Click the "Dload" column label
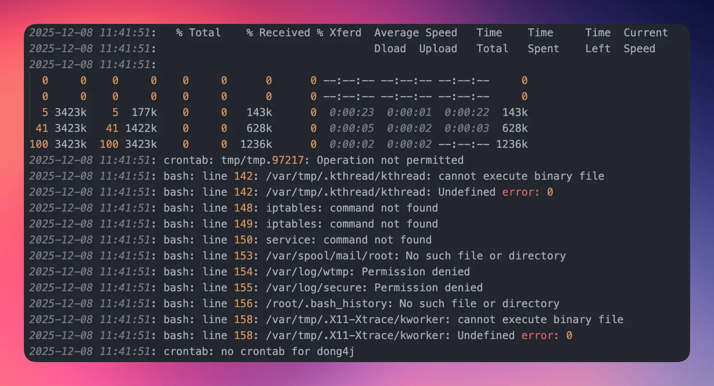This screenshot has width=714, height=386. (x=390, y=49)
